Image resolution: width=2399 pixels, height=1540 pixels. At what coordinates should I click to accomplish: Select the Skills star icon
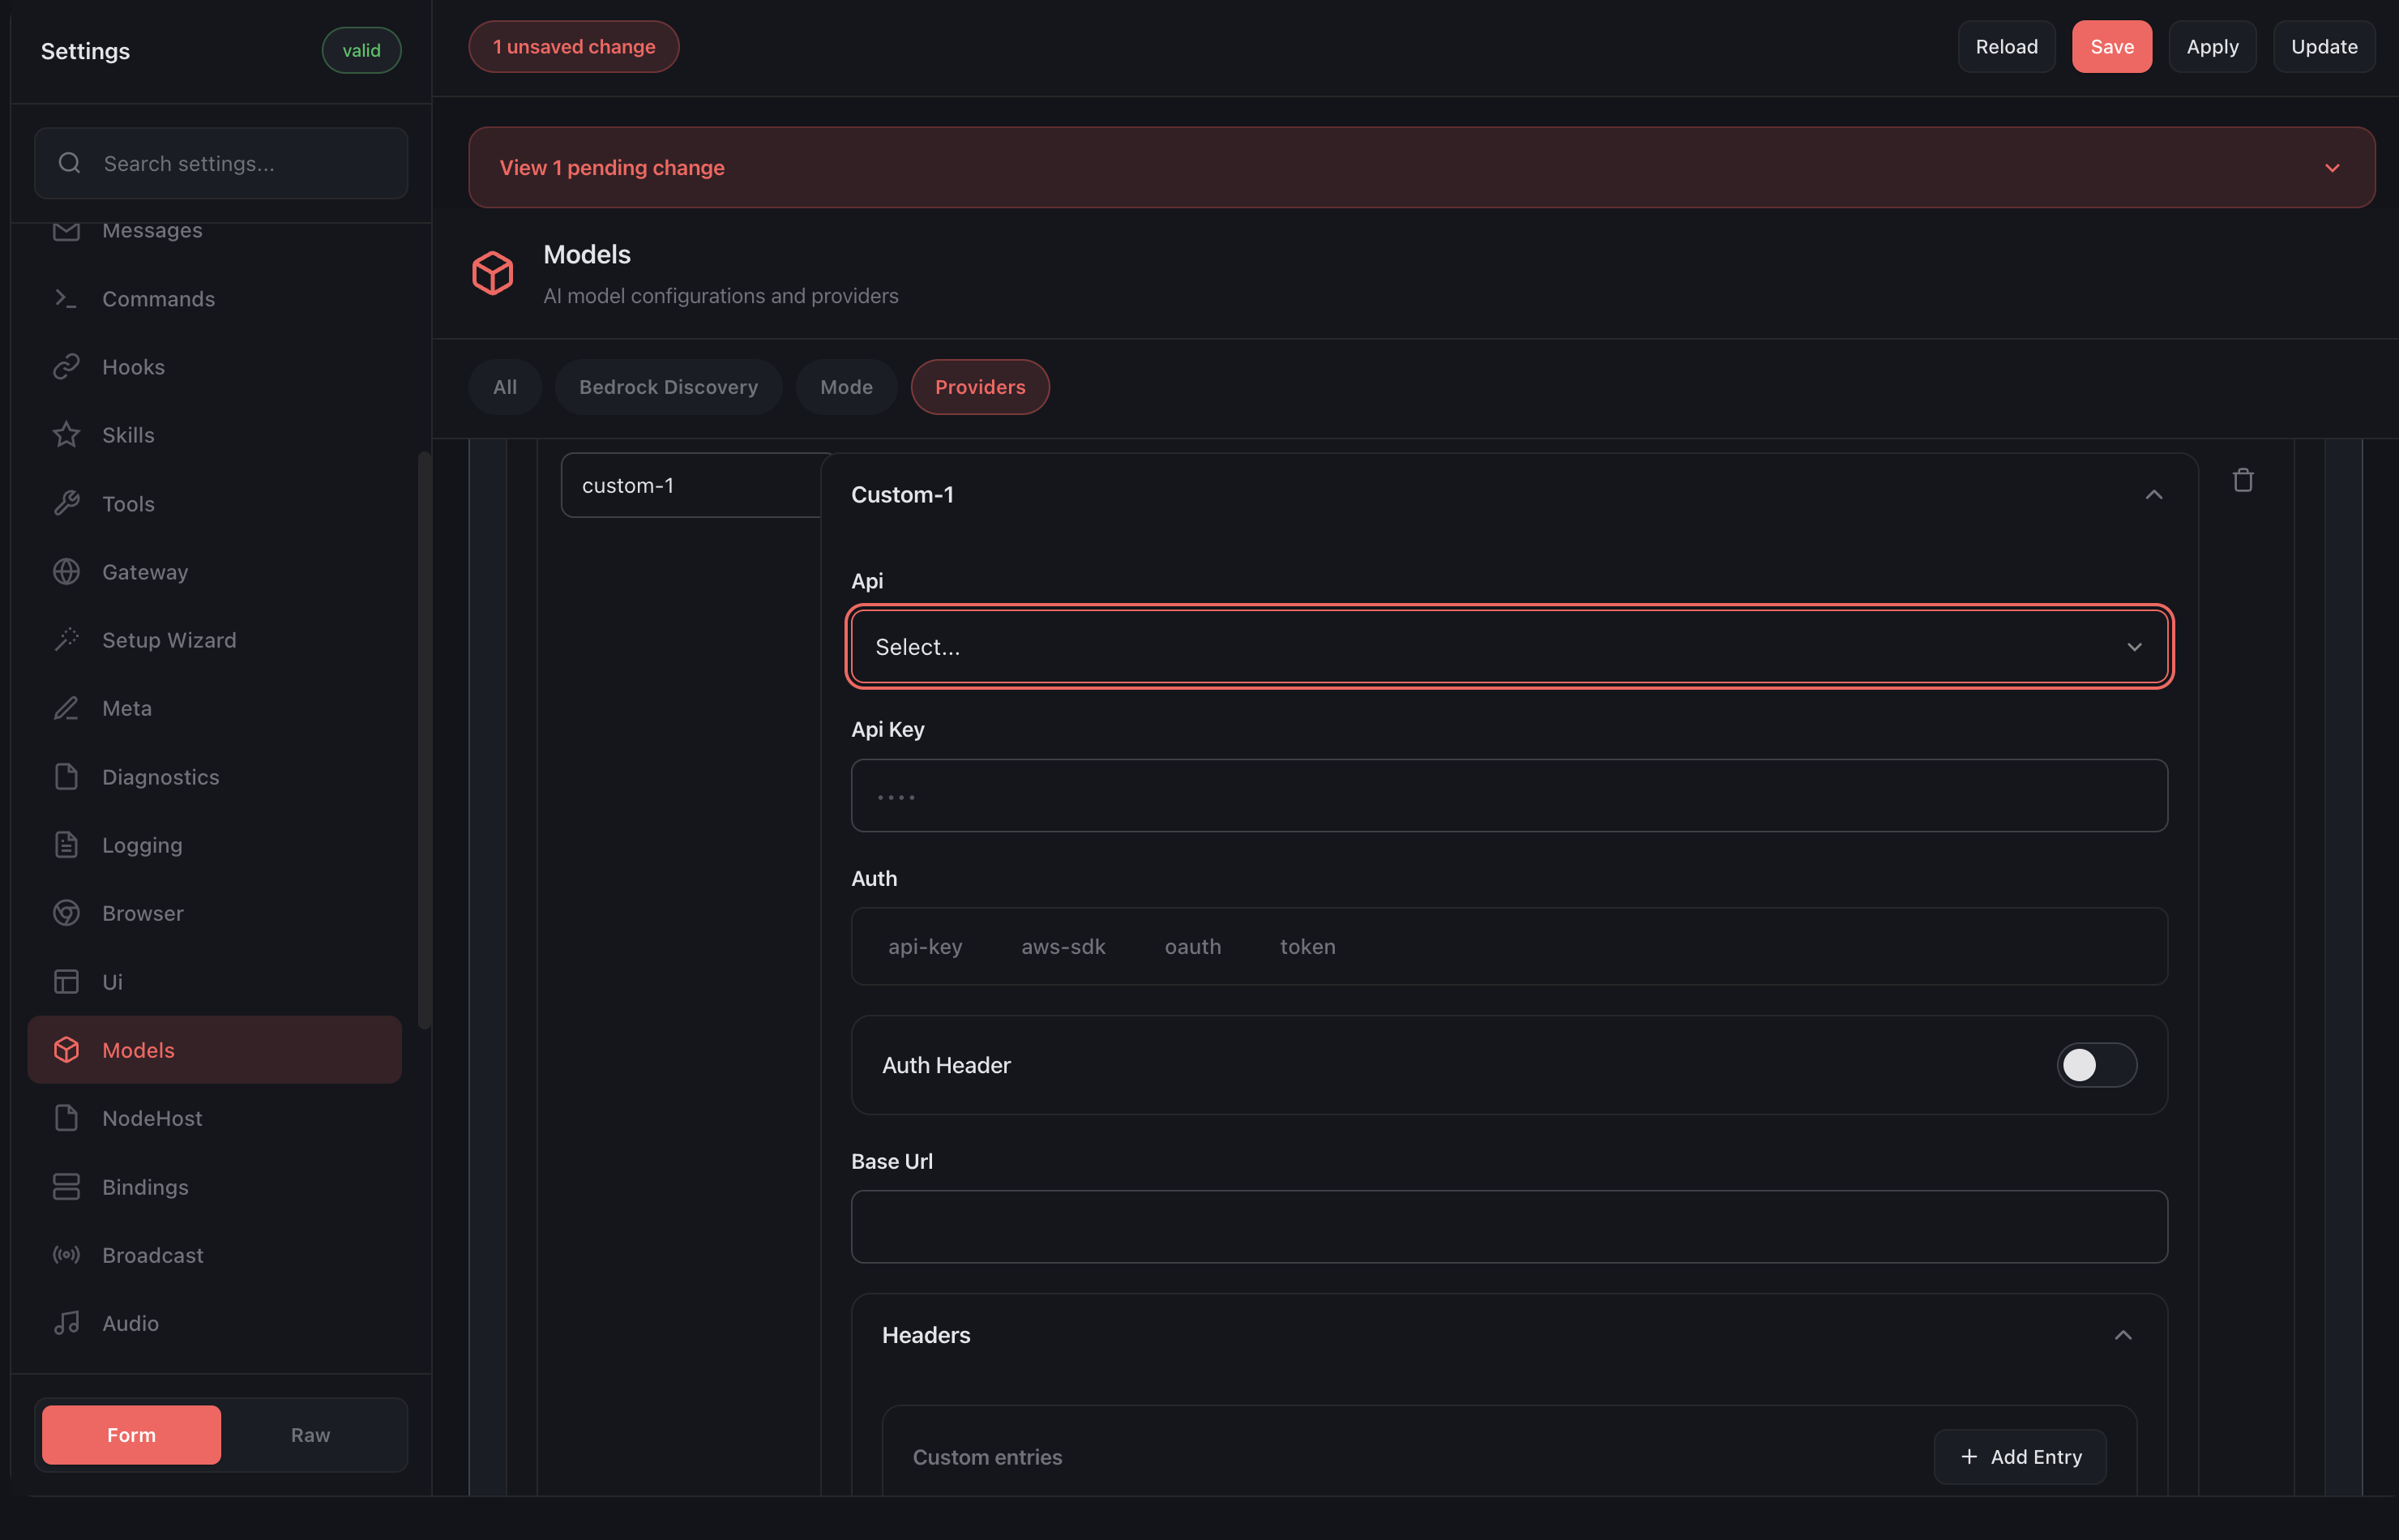click(x=66, y=435)
